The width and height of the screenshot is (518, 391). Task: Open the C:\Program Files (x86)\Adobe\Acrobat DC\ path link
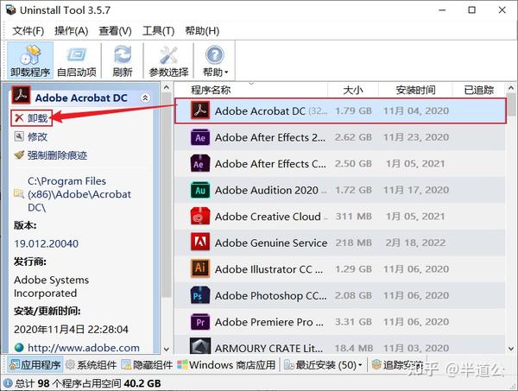click(x=79, y=194)
